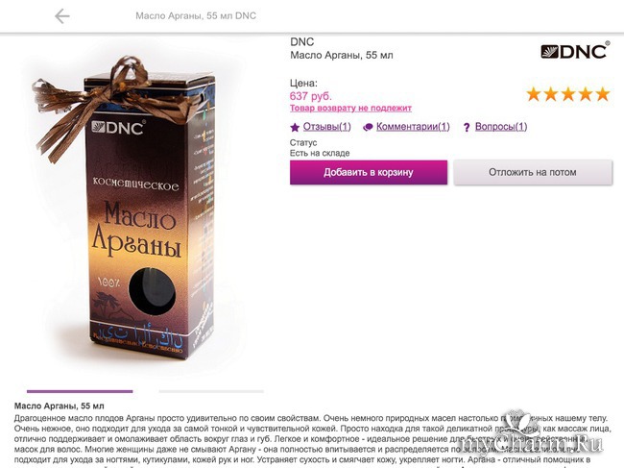Click the first rating star
Viewport: 624px width, 468px height.
(534, 94)
